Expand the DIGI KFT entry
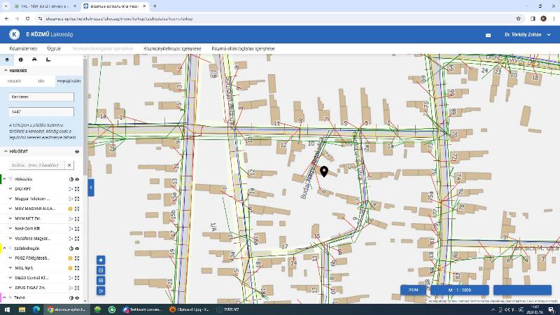The width and height of the screenshot is (560, 315). [10, 189]
